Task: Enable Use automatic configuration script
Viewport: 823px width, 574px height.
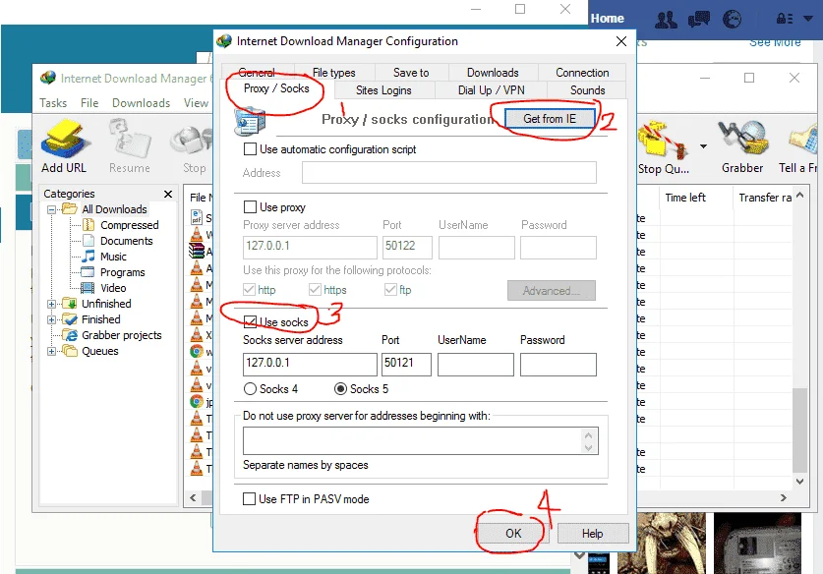Action: [x=250, y=149]
